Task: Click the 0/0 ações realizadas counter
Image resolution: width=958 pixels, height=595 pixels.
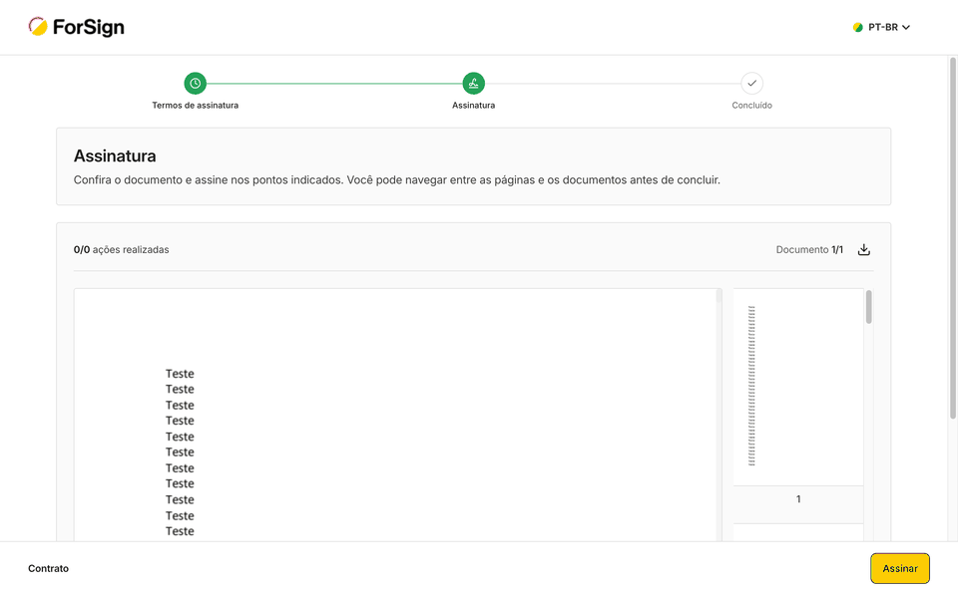Action: click(x=121, y=249)
